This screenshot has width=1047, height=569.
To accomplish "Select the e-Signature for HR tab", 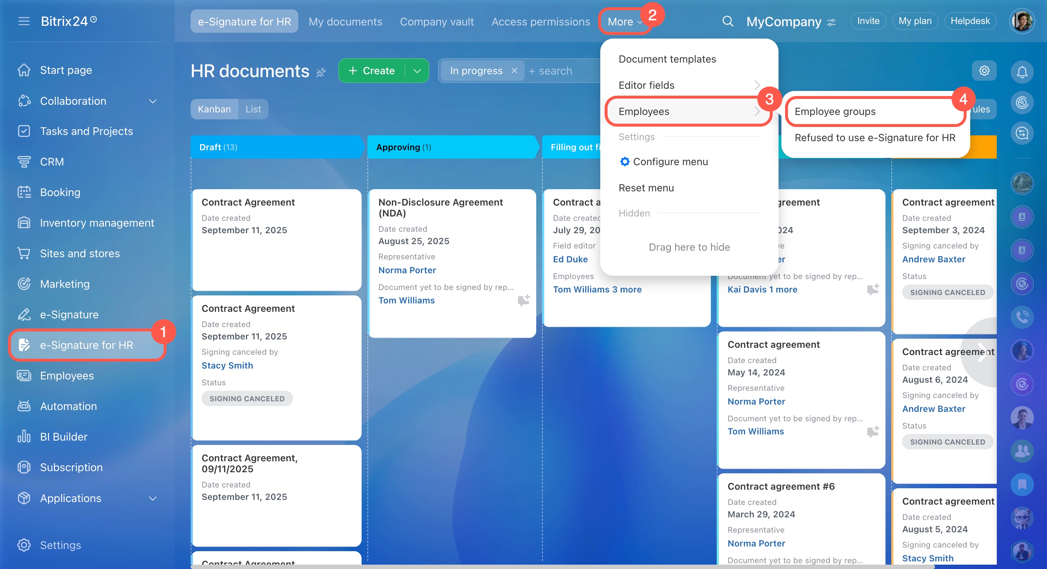I will click(244, 21).
